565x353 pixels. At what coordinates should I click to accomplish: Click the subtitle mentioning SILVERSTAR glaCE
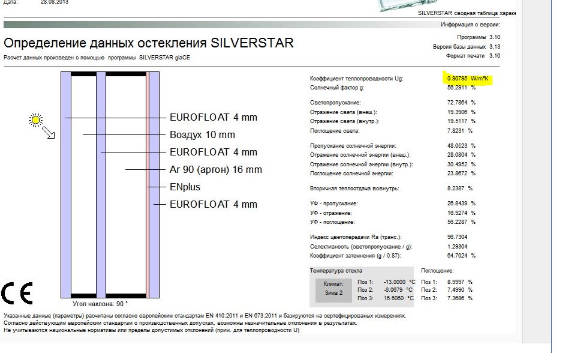coord(97,57)
